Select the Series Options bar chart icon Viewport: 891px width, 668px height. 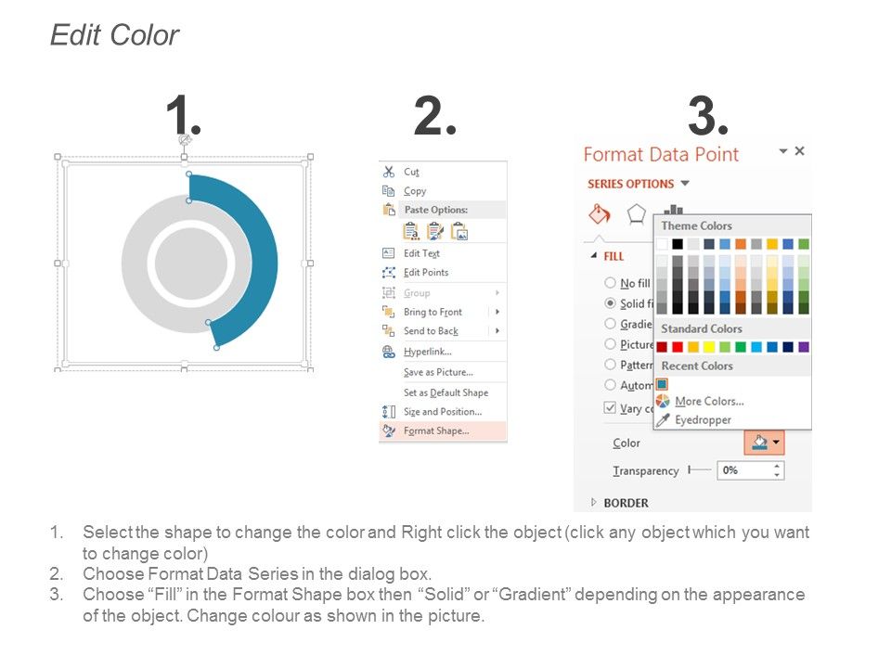click(674, 210)
